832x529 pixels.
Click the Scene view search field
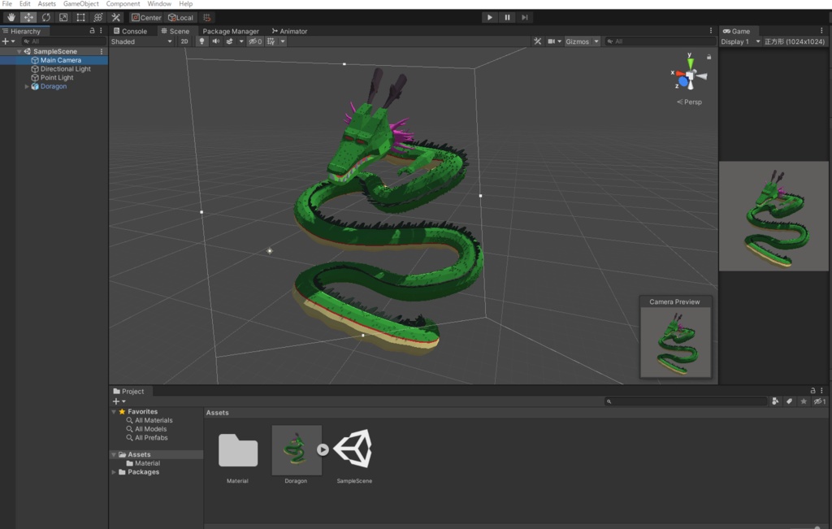pos(660,41)
